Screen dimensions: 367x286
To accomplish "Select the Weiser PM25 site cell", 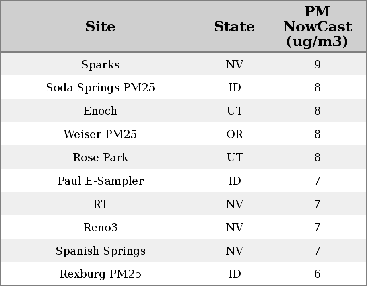I will pos(100,134).
